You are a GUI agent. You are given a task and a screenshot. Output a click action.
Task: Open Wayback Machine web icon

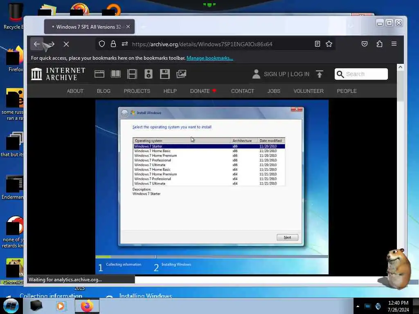[x=99, y=74]
